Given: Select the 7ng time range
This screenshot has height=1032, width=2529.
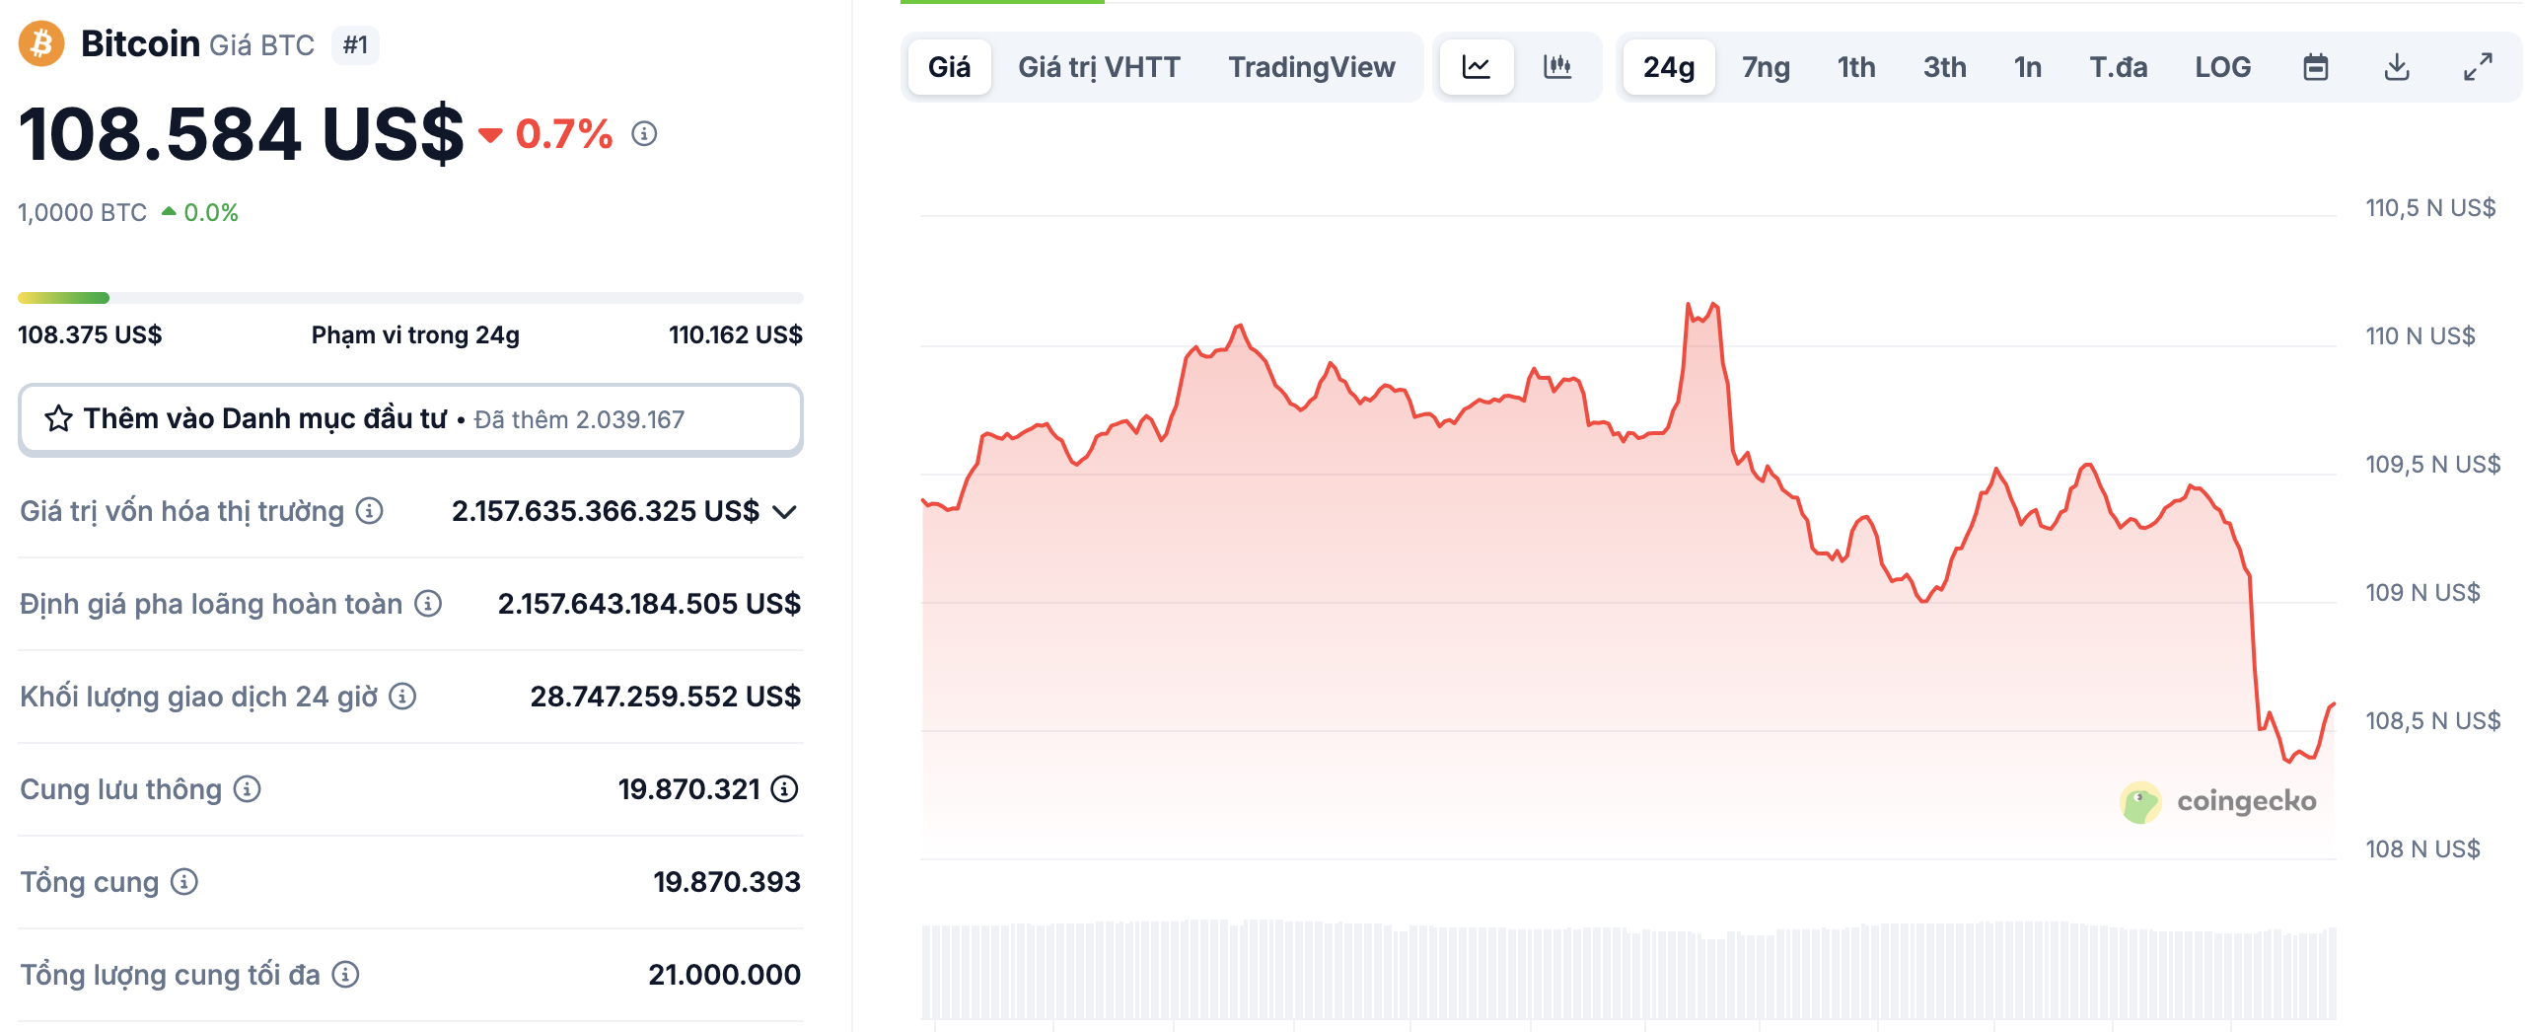Looking at the screenshot, I should (x=1765, y=66).
